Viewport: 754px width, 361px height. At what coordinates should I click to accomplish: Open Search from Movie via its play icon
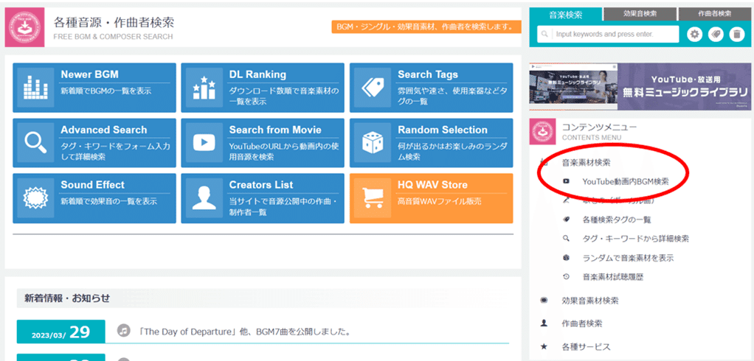coord(204,143)
